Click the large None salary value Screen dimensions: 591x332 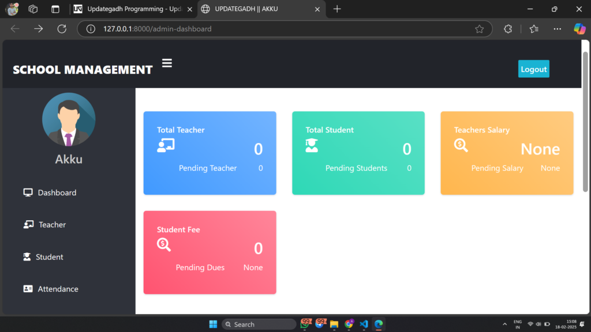click(540, 149)
